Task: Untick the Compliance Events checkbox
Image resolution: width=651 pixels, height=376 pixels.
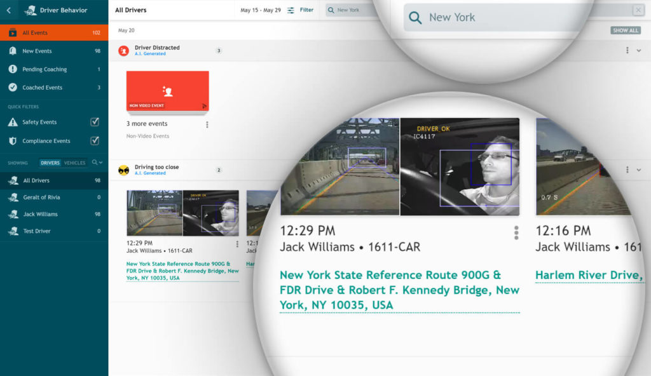Action: tap(95, 140)
